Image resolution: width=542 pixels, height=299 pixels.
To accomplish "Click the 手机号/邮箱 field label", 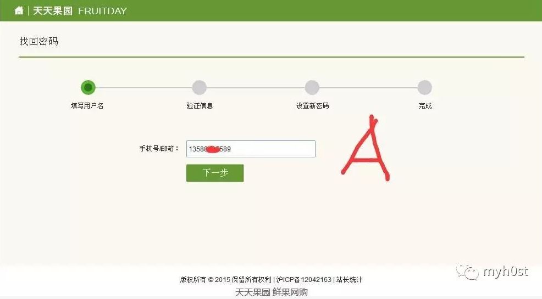I will 159,149.
